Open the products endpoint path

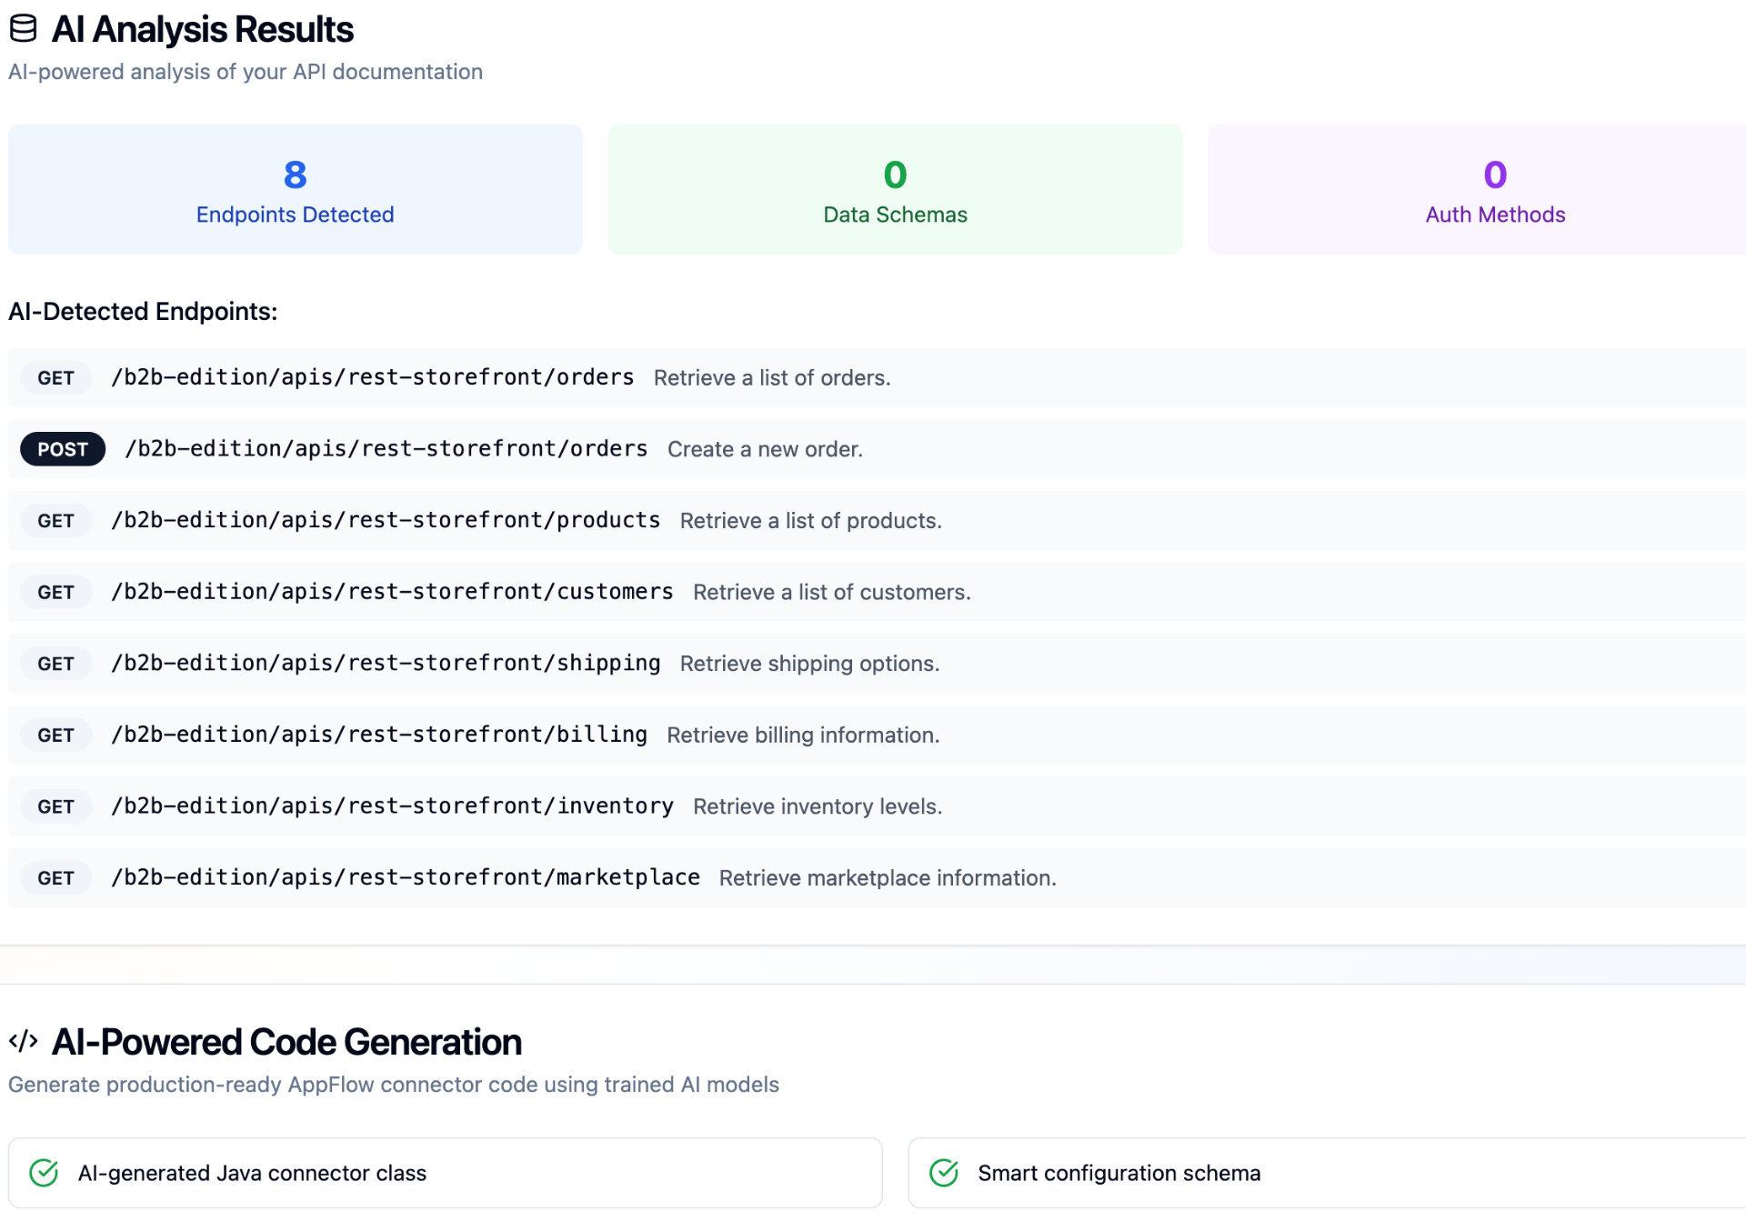(x=386, y=521)
